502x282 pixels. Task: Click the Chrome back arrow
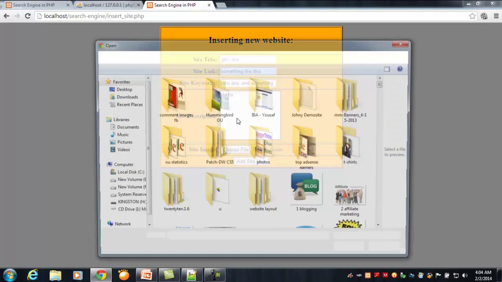tap(6, 16)
